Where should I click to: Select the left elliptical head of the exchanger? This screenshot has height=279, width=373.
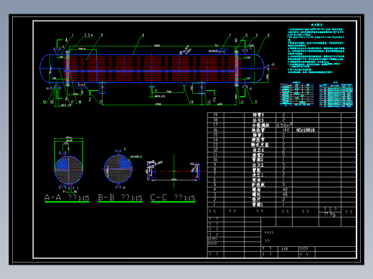(x=45, y=69)
